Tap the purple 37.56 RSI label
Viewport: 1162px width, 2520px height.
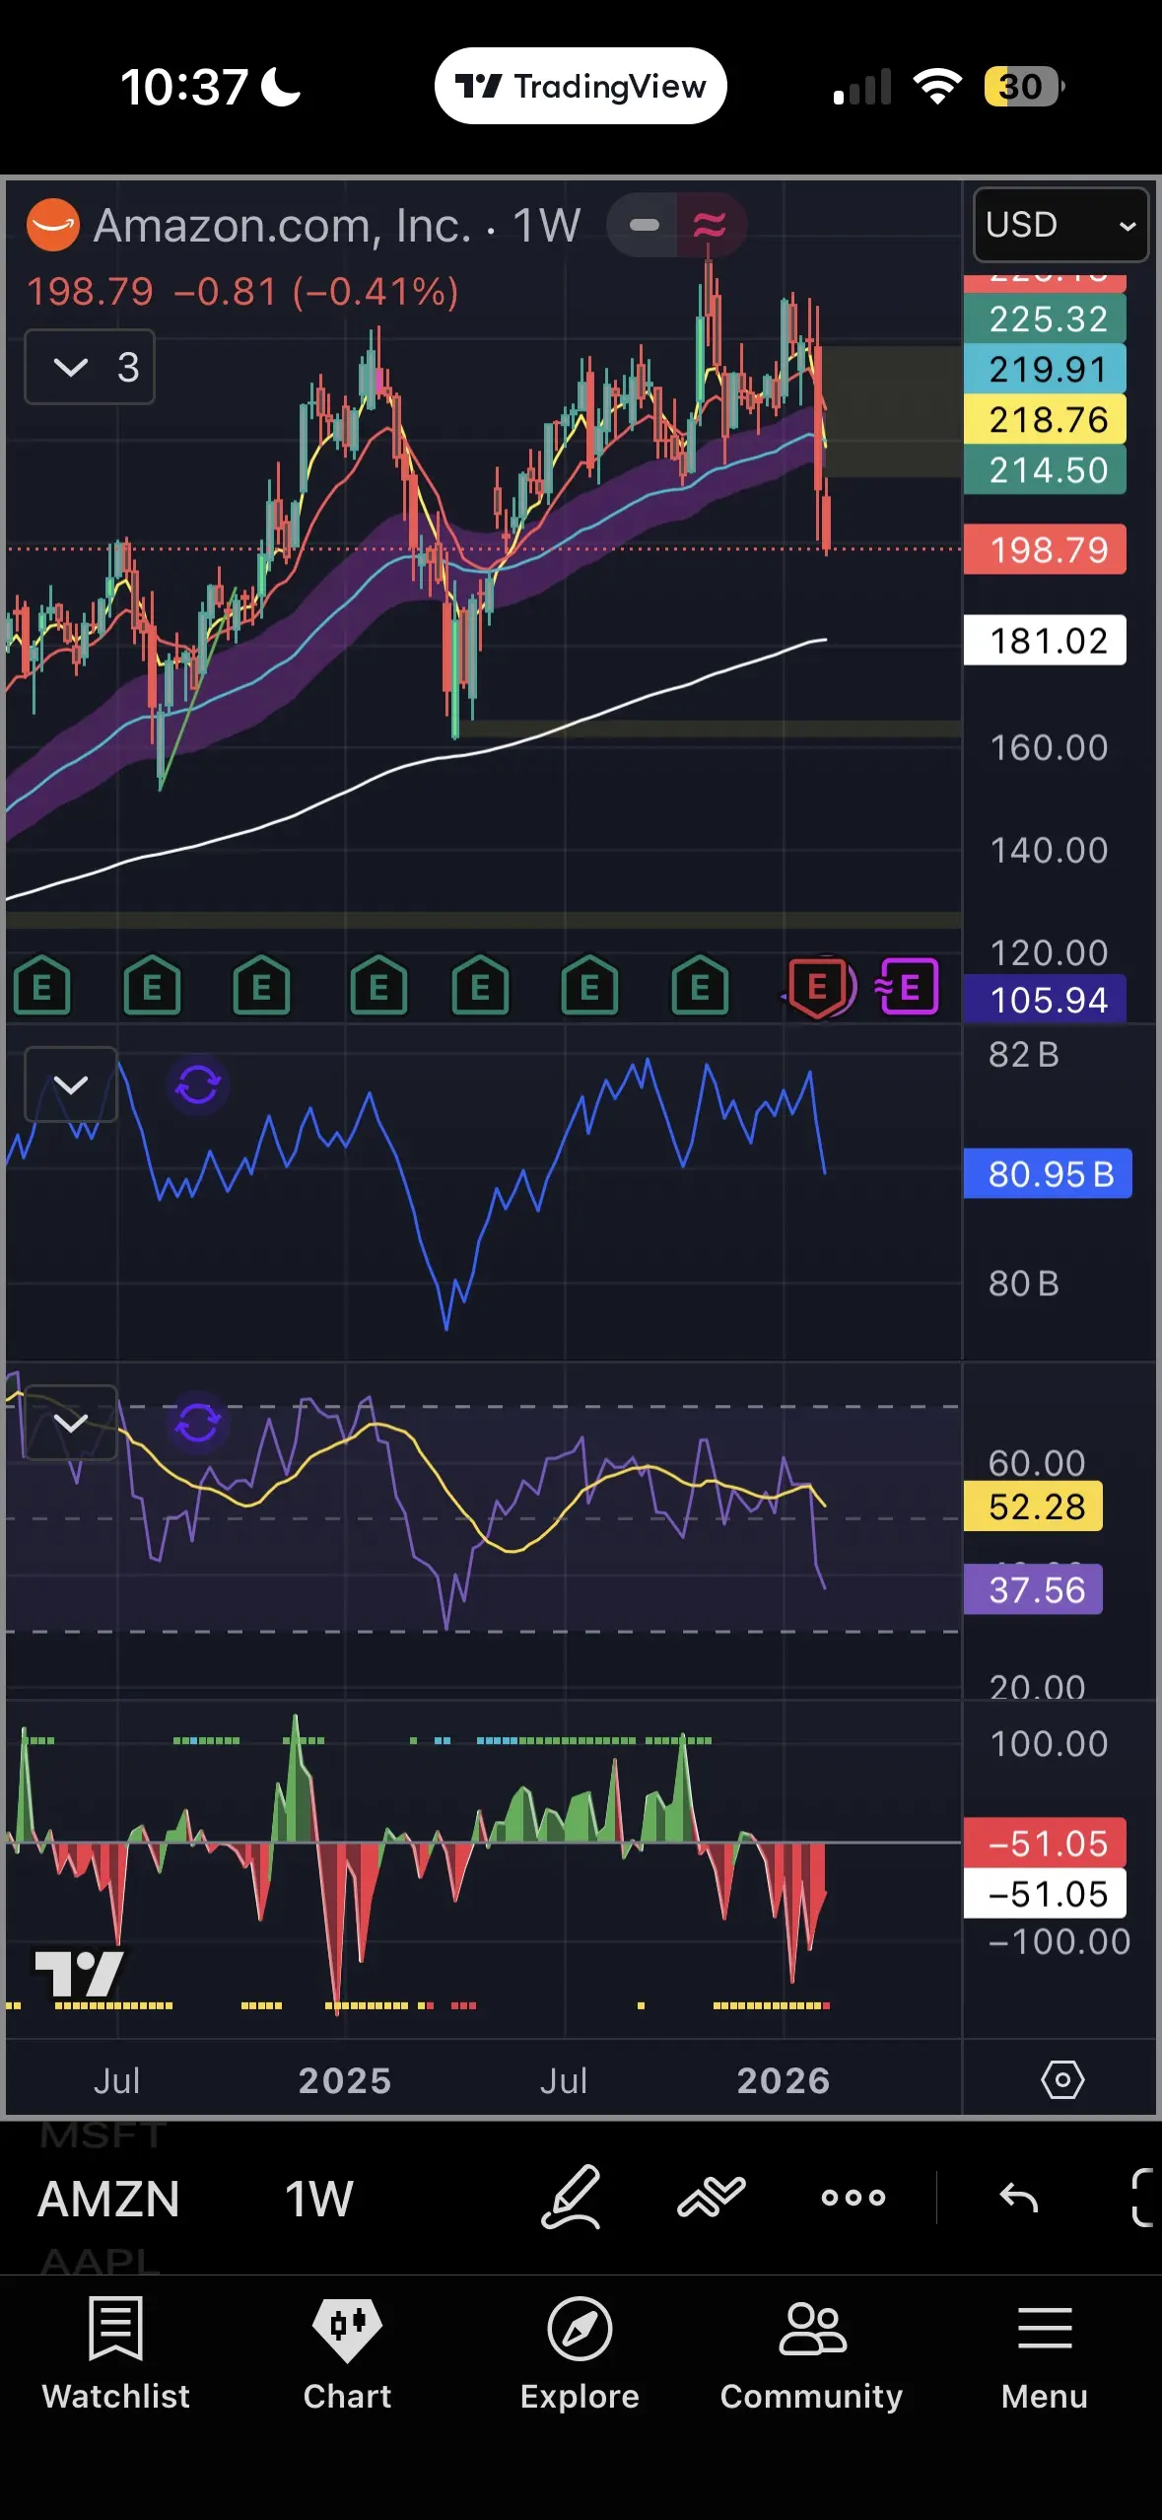1033,1589
